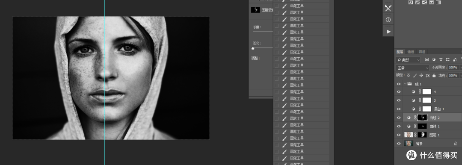Click the 不透明度 100% value field
The image size is (462, 165).
coord(453,68)
